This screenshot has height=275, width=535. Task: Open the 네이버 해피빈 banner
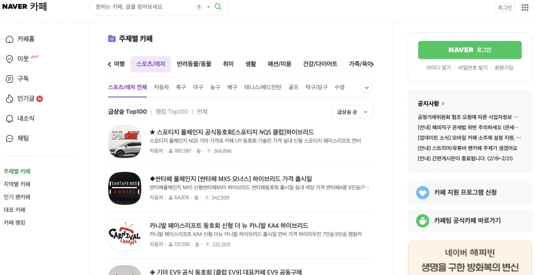(x=470, y=258)
